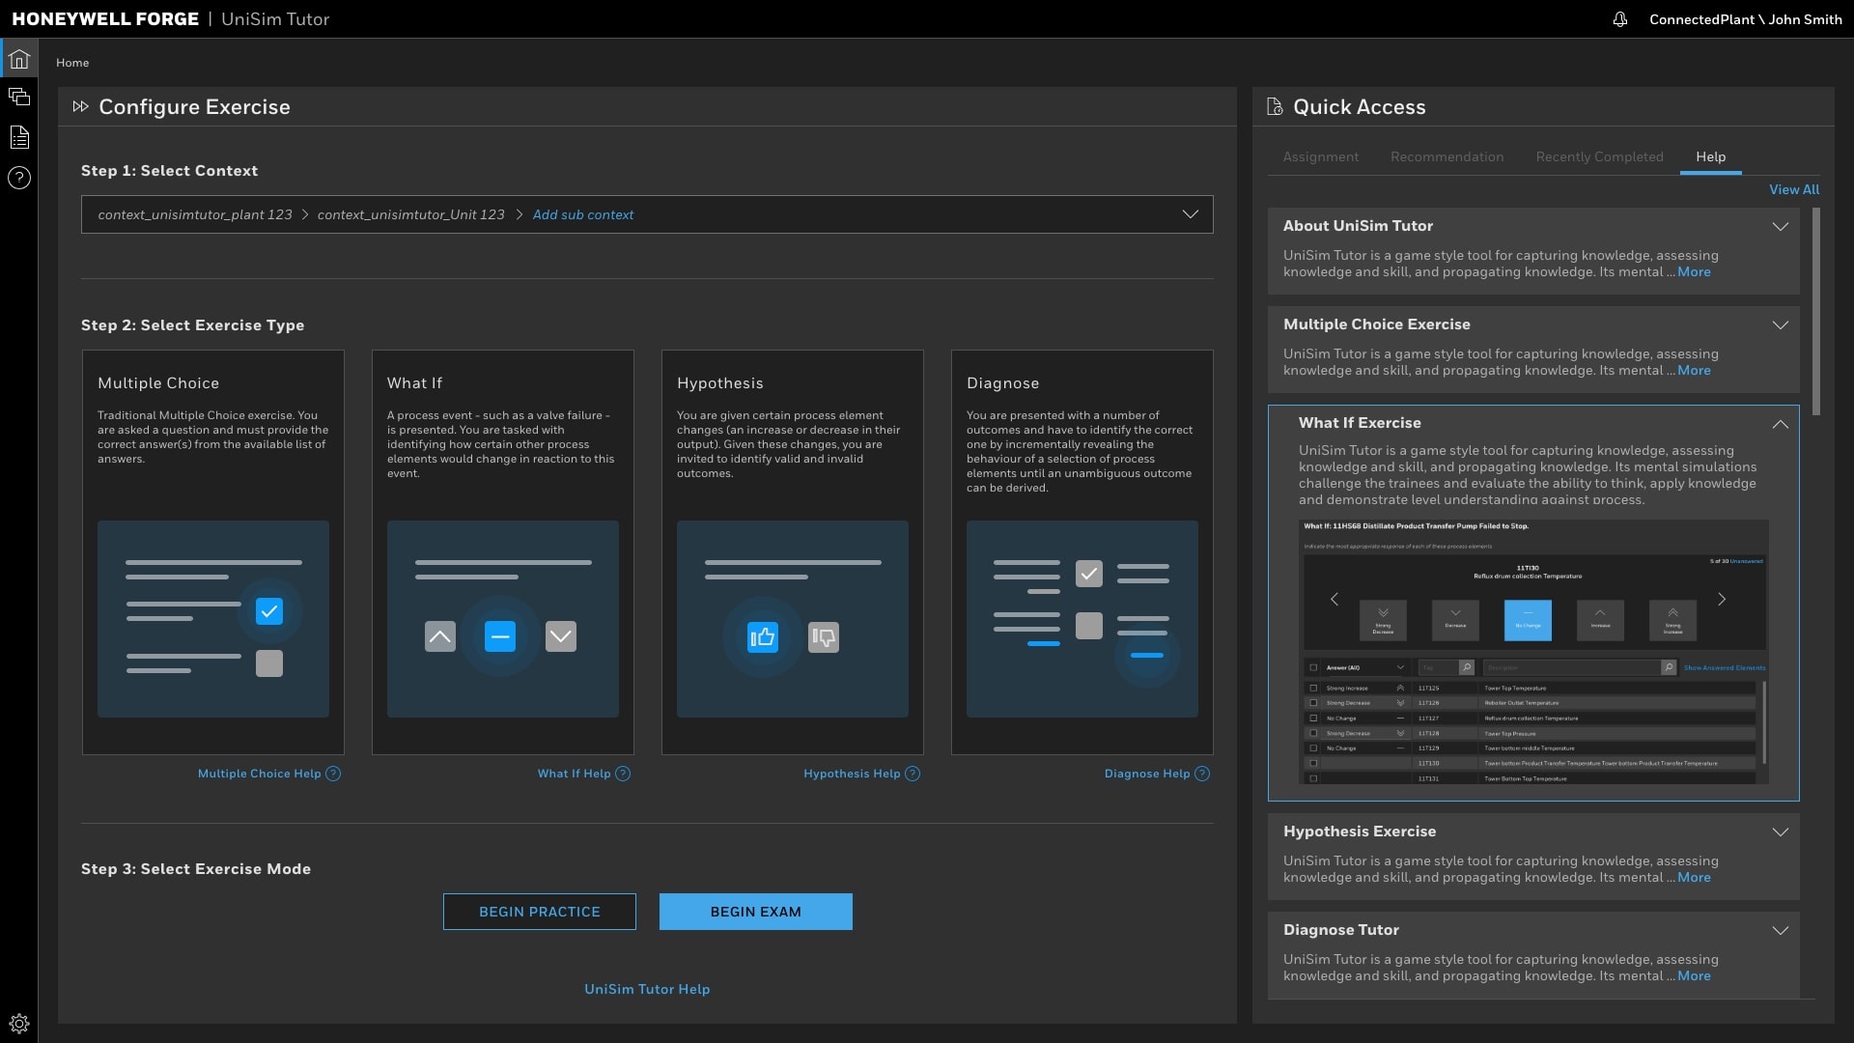This screenshot has height=1043, width=1854.
Task: Expand the About UniSim Tutor section
Action: pyautogui.click(x=1781, y=227)
